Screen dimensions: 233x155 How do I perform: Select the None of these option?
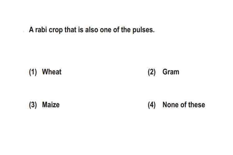(176, 105)
